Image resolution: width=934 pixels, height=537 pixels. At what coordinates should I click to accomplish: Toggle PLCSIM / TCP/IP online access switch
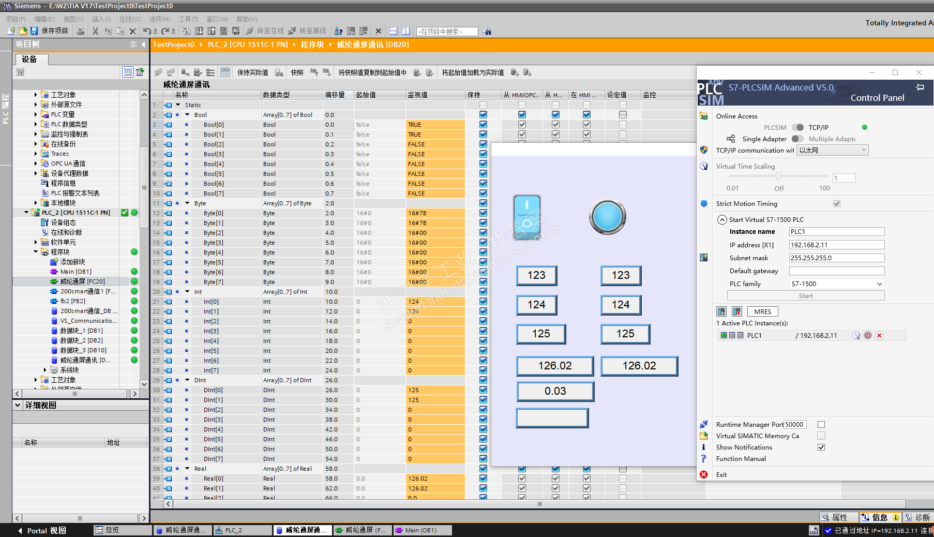[798, 127]
